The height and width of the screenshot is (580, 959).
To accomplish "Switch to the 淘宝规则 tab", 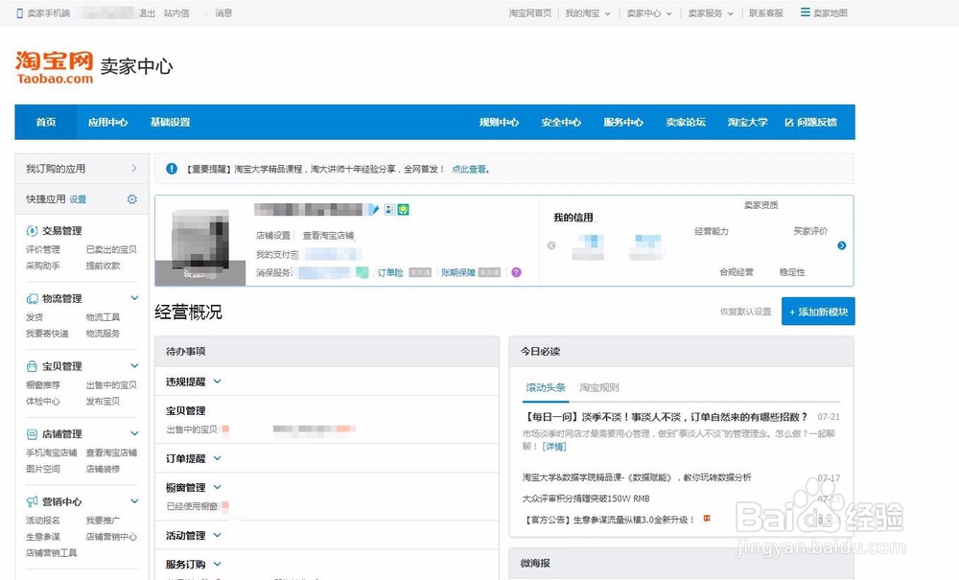I will point(599,387).
